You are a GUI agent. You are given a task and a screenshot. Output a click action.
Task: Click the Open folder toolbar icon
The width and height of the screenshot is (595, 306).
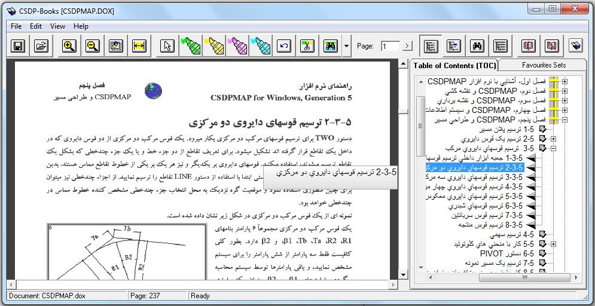[41, 46]
